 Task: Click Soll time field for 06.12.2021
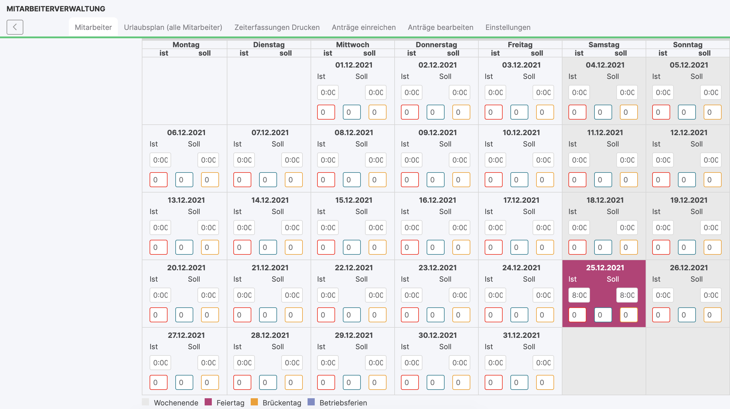pos(208,160)
